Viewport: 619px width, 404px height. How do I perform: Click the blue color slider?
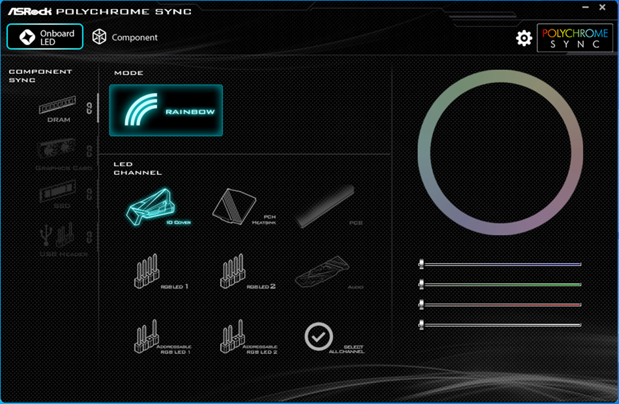(500, 264)
